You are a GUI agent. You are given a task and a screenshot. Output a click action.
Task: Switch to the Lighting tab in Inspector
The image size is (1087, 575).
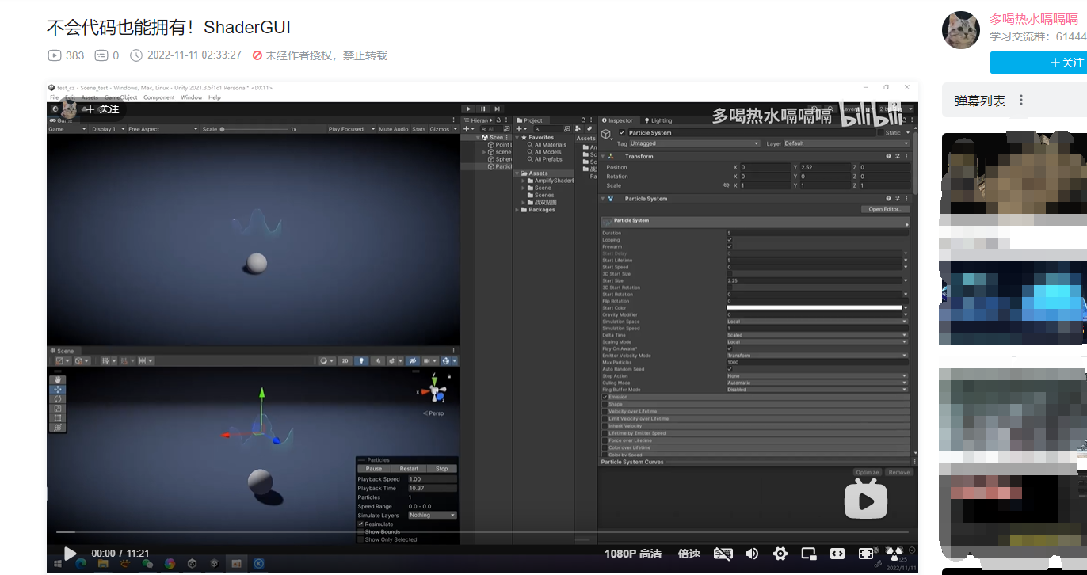tap(661, 120)
